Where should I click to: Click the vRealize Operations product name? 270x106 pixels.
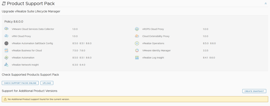click(153, 43)
